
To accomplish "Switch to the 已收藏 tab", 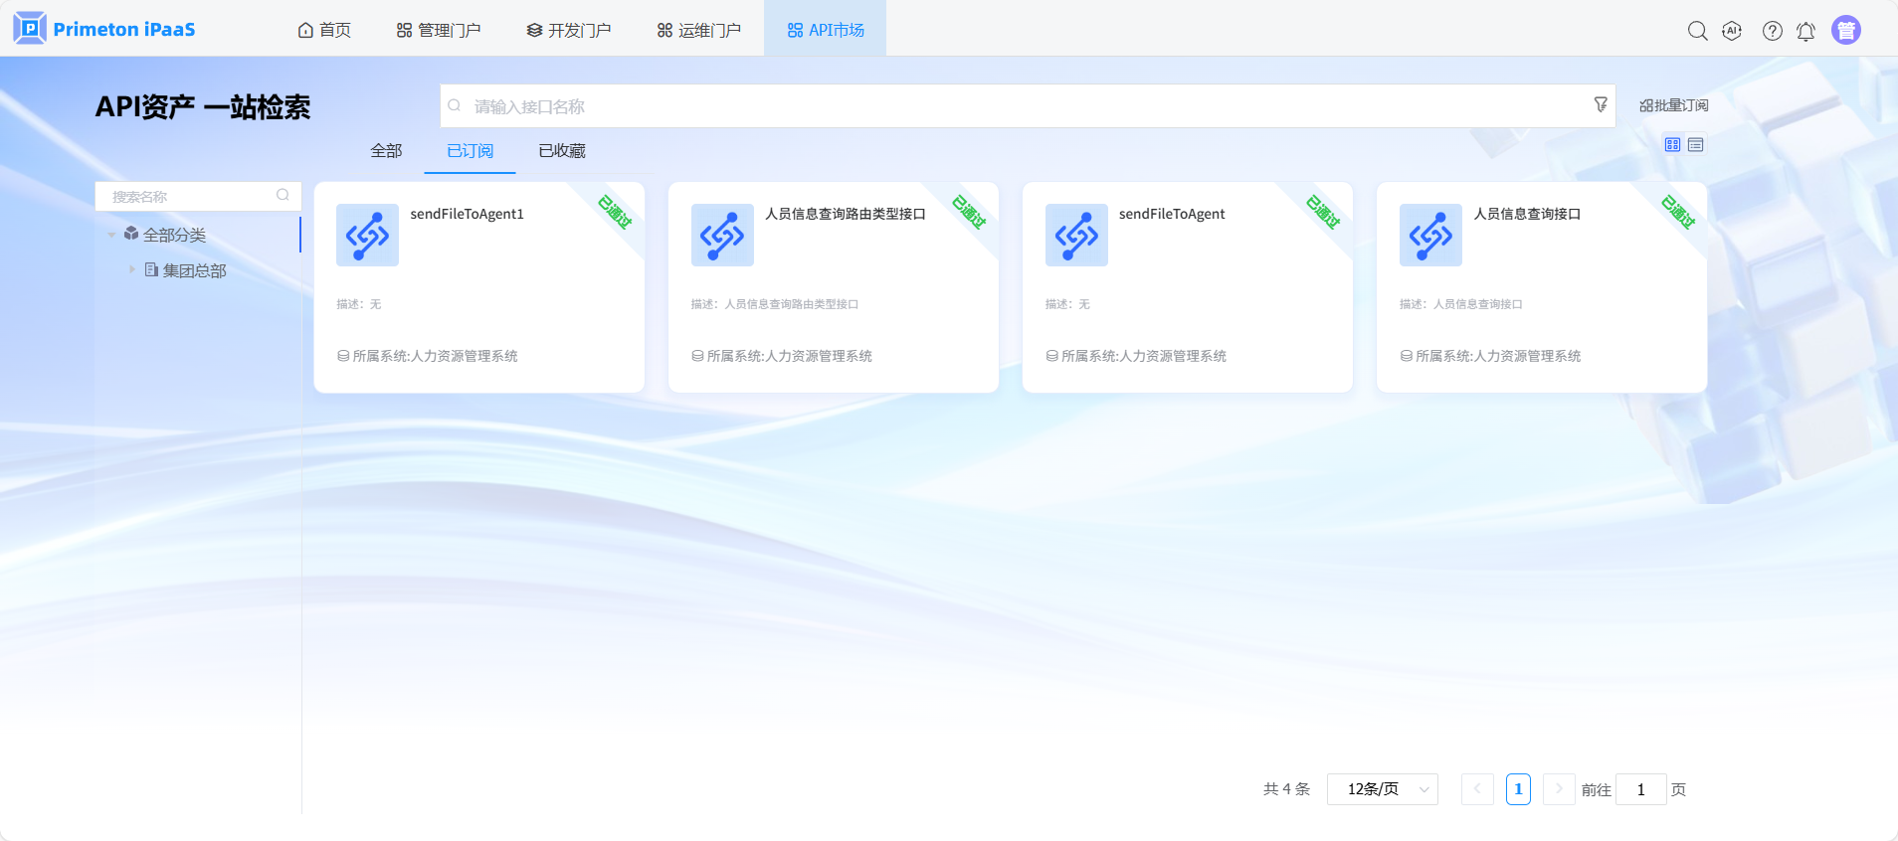I will click(562, 151).
